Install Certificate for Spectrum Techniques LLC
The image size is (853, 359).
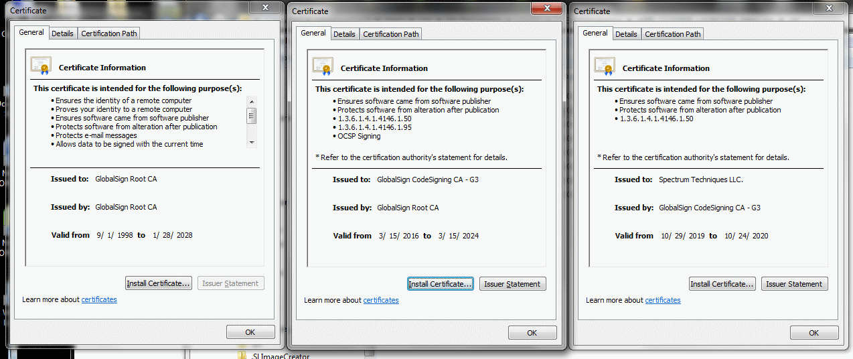pyautogui.click(x=722, y=284)
